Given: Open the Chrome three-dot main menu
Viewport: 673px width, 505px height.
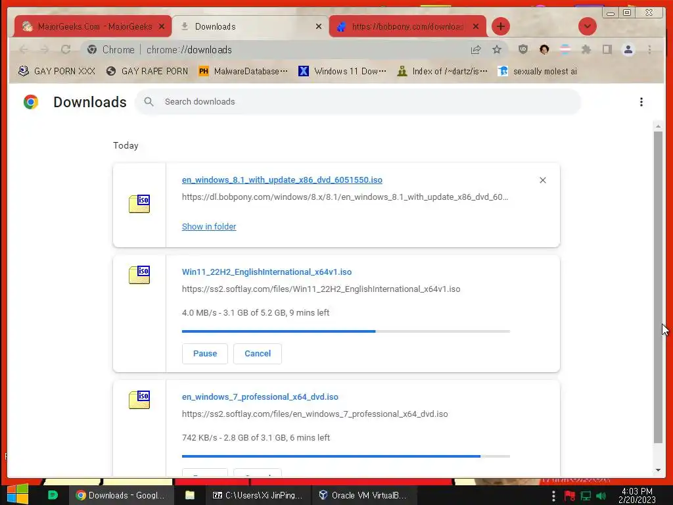Looking at the screenshot, I should (649, 50).
